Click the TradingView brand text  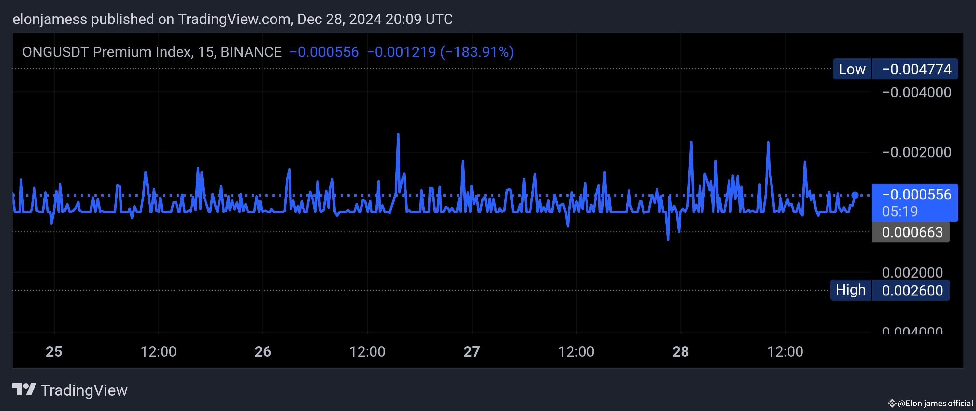pos(84,390)
